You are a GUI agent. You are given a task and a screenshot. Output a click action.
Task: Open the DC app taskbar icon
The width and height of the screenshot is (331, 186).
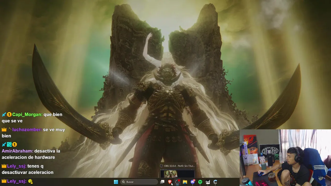pyautogui.click(x=208, y=182)
